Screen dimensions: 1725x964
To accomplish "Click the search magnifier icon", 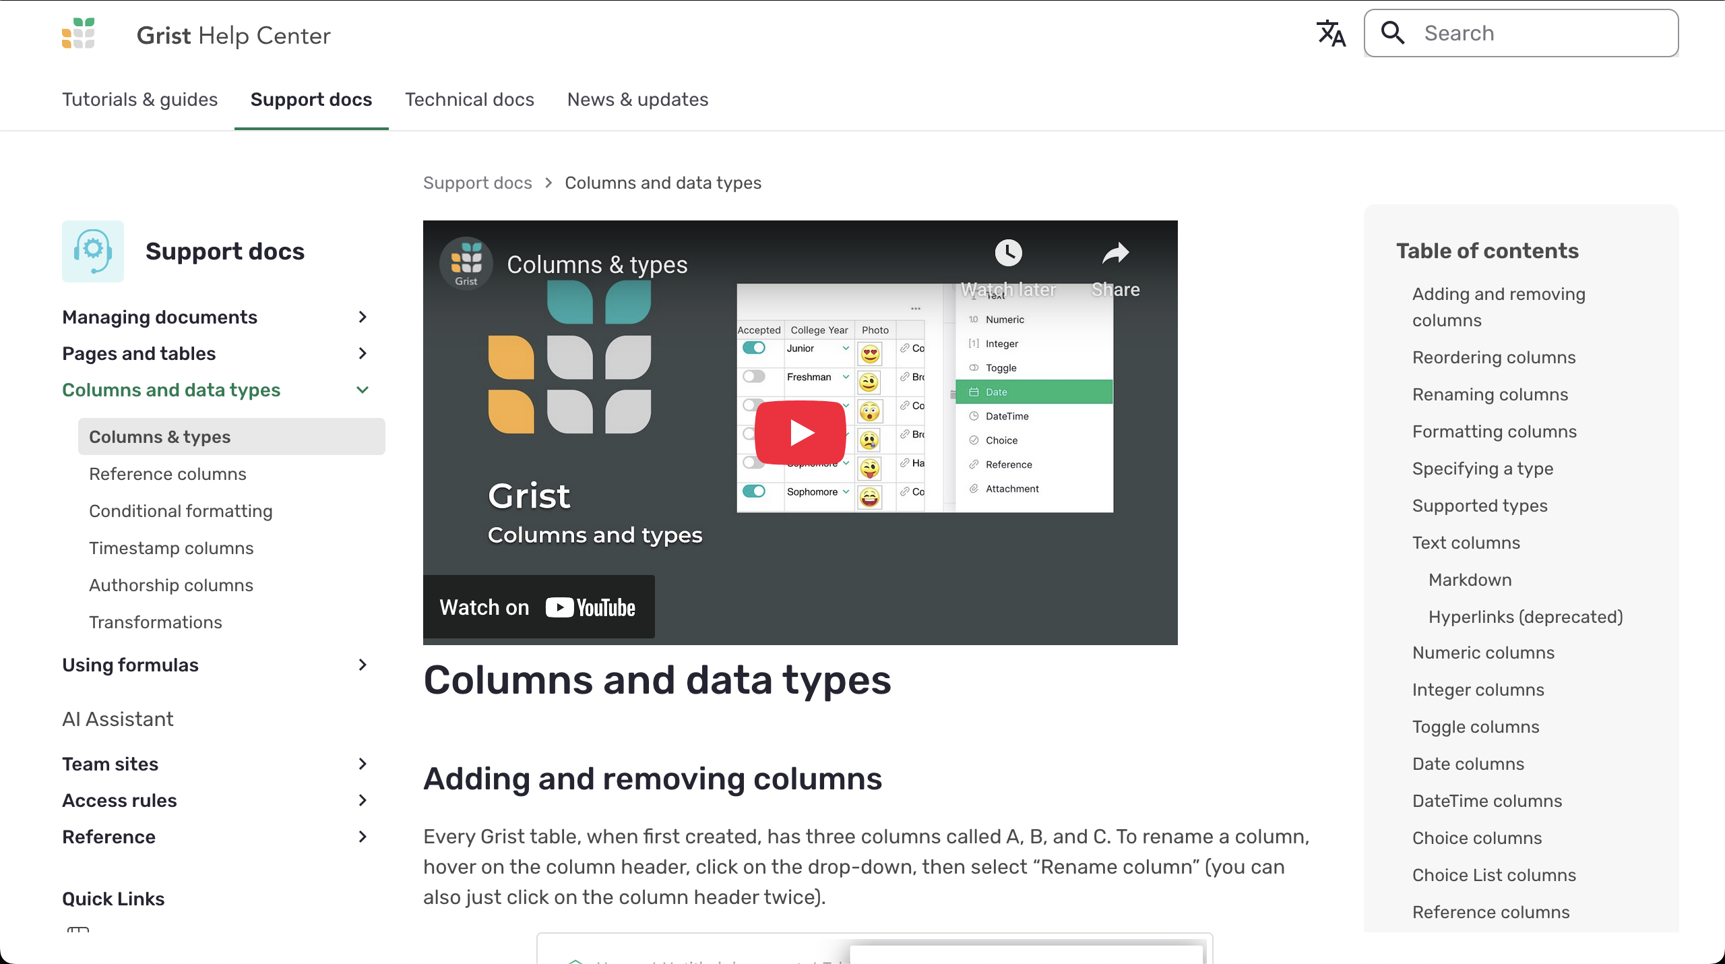I will [1392, 33].
